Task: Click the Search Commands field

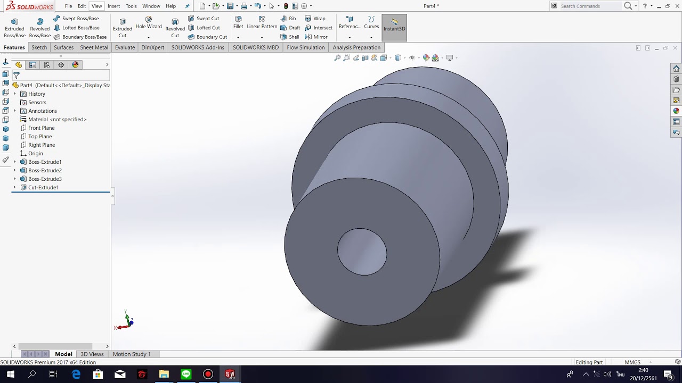Action: click(590, 6)
